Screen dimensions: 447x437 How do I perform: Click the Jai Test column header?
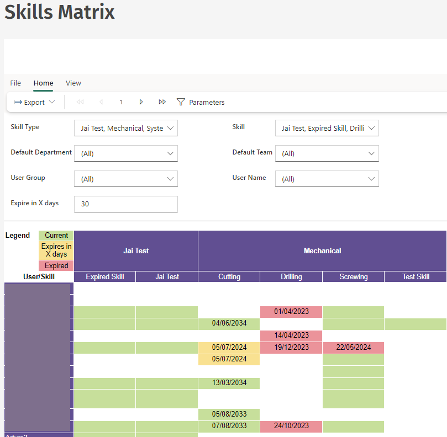[167, 277]
